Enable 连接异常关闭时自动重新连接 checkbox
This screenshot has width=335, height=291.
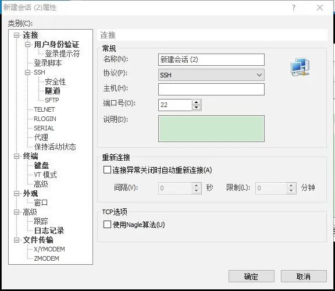[107, 170]
